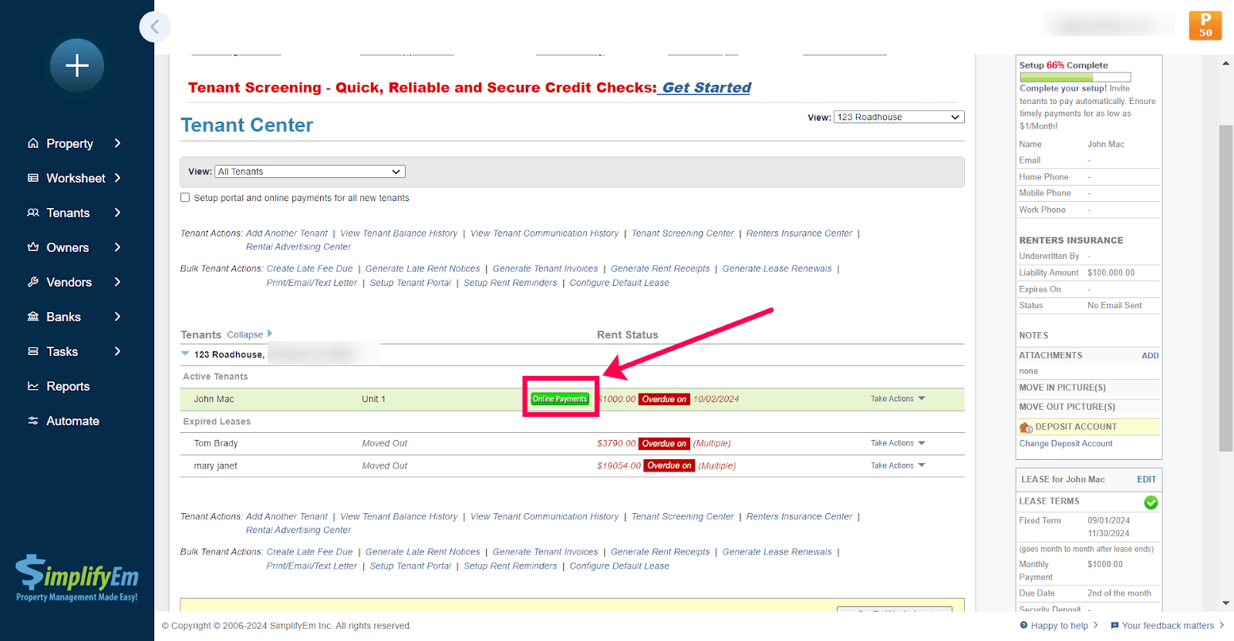Click the Get Started screening link

coord(706,88)
